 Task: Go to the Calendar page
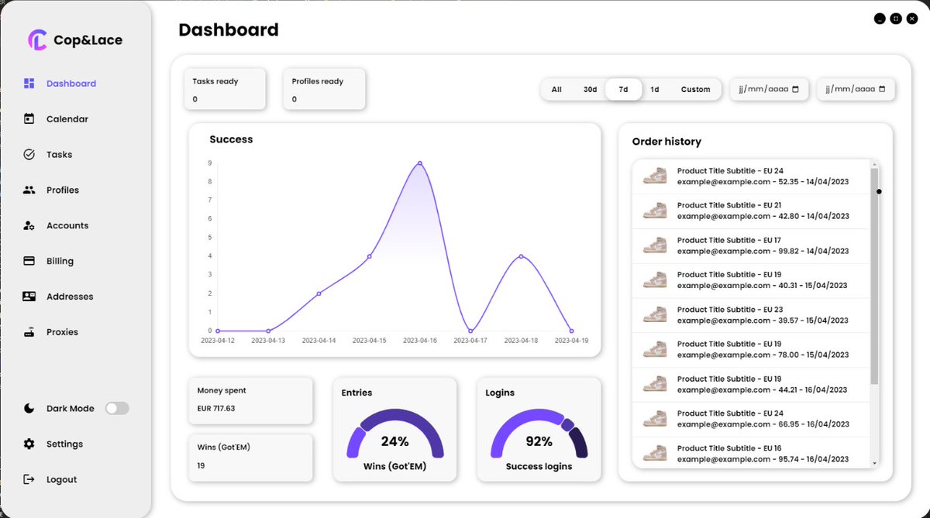(67, 119)
